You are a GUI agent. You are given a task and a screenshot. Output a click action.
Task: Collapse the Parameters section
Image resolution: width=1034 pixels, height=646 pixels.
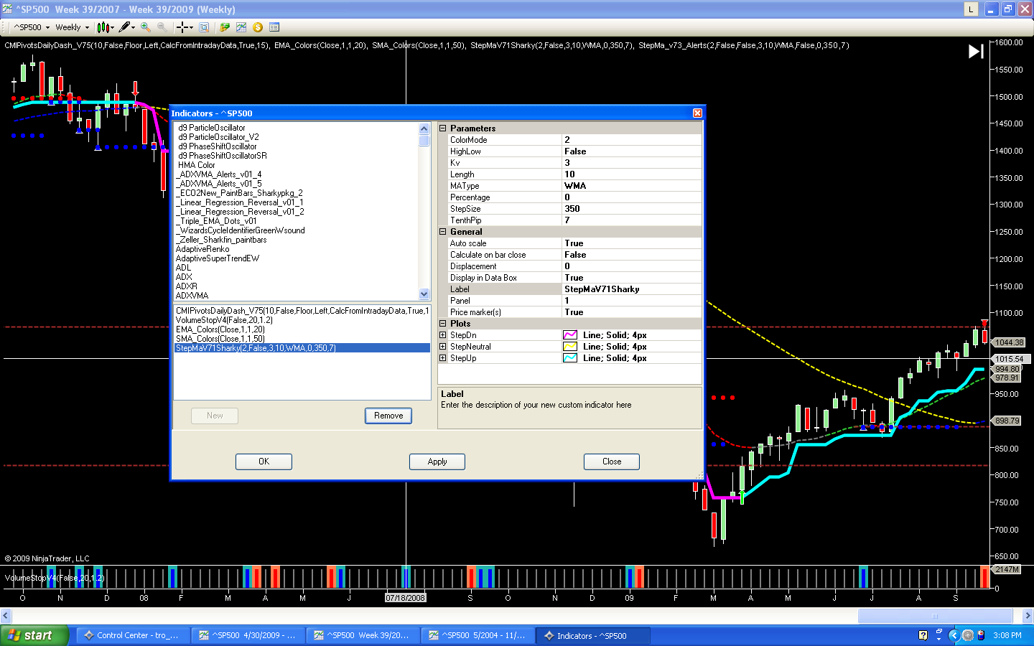[443, 128]
